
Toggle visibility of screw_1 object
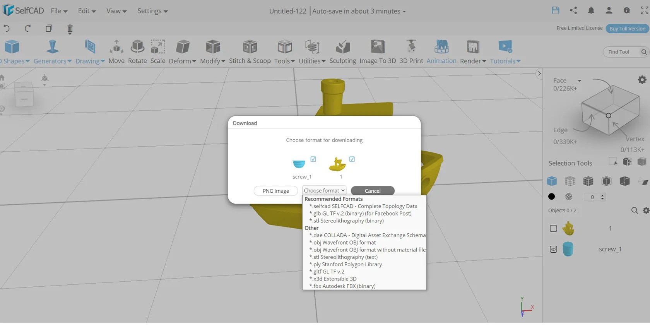pos(553,249)
